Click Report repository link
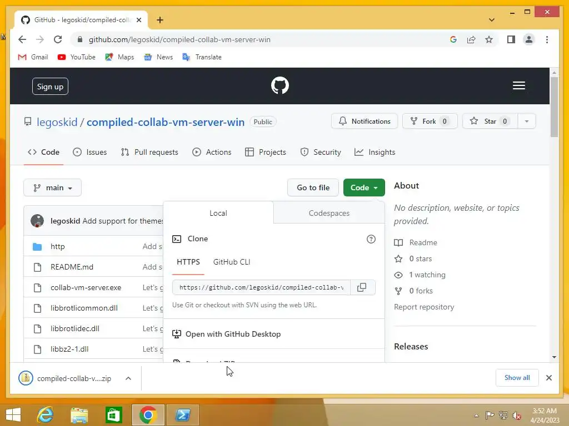The image size is (569, 426). pyautogui.click(x=424, y=307)
